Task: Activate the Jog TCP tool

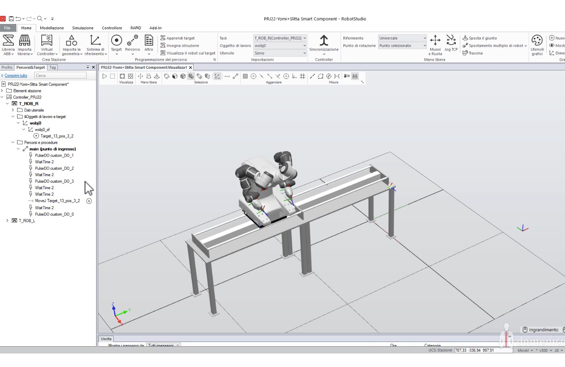Action: point(451,44)
